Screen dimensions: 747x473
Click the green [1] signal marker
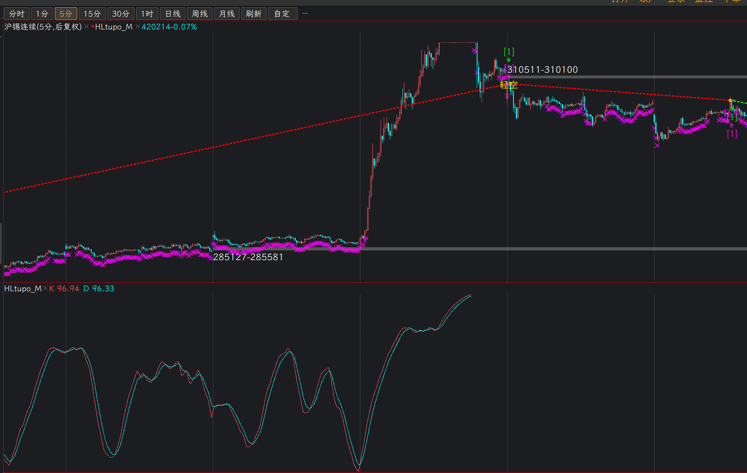509,52
